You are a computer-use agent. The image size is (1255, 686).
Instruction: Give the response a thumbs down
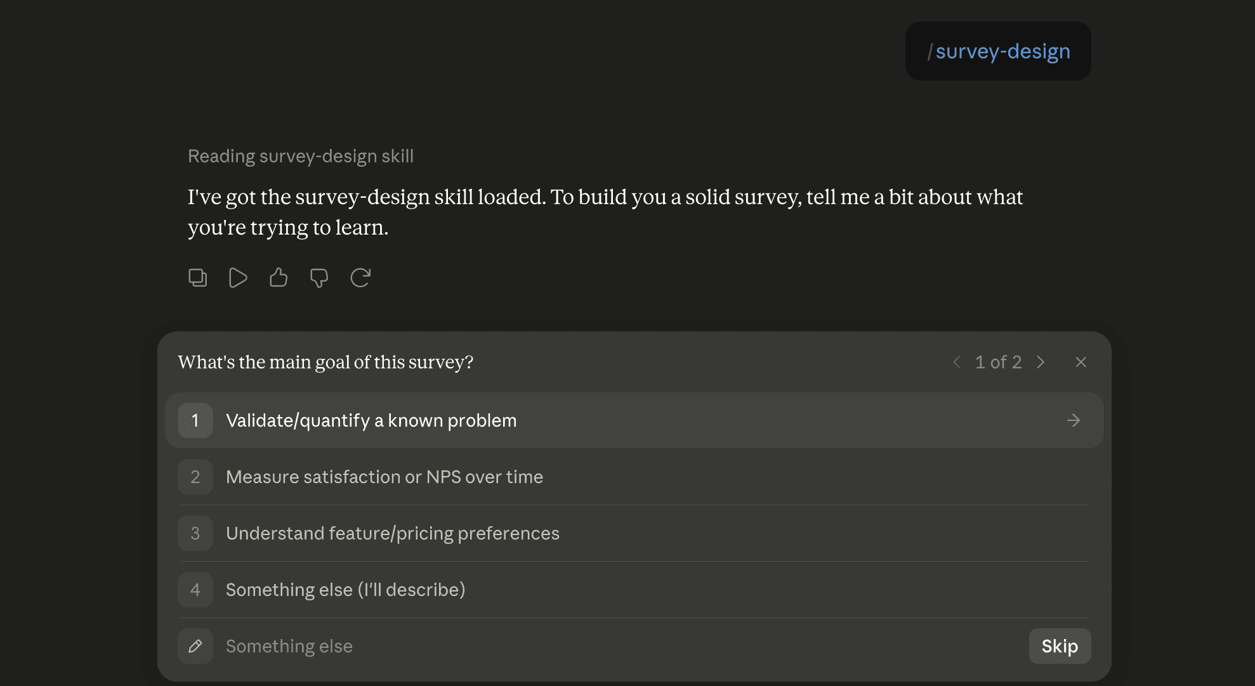(x=319, y=278)
